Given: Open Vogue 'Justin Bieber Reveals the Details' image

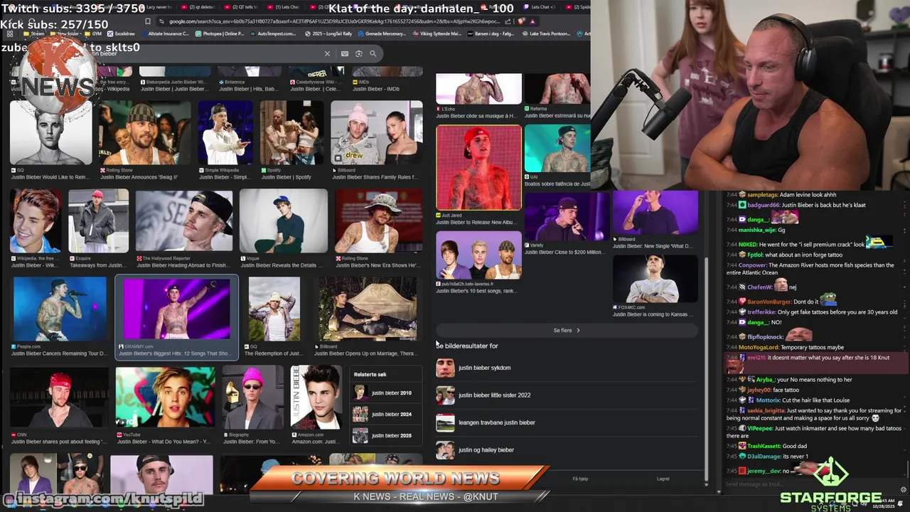Looking at the screenshot, I should coord(283,220).
